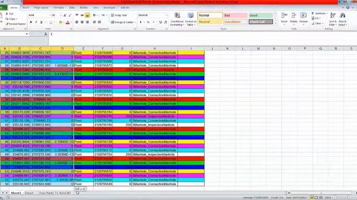Open the Developer tab
Image resolution: width=357 pixels, height=200 pixels.
(109, 7)
